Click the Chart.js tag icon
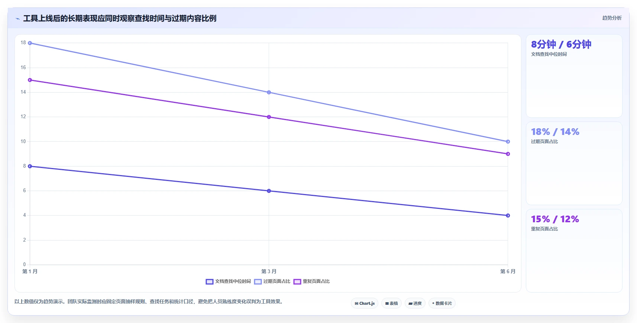Screen dimensions: 637x323 click(x=356, y=304)
